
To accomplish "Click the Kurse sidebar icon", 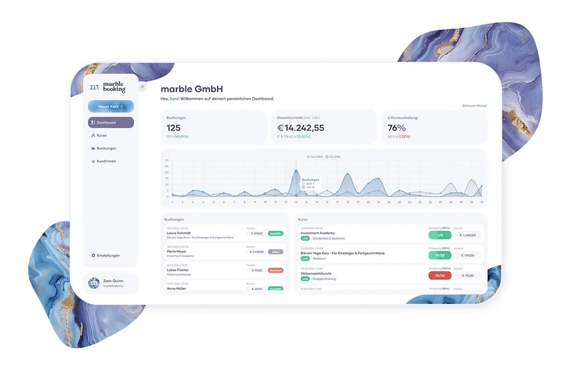I will 93,135.
